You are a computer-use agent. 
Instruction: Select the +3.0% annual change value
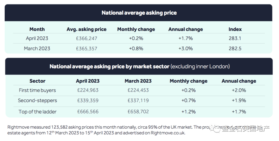click(x=186, y=48)
